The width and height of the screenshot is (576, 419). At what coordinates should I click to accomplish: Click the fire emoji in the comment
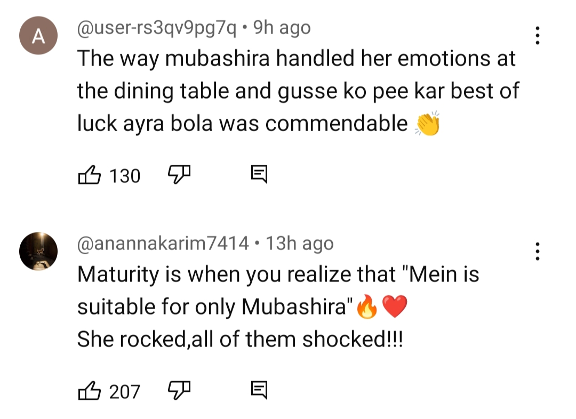[366, 308]
